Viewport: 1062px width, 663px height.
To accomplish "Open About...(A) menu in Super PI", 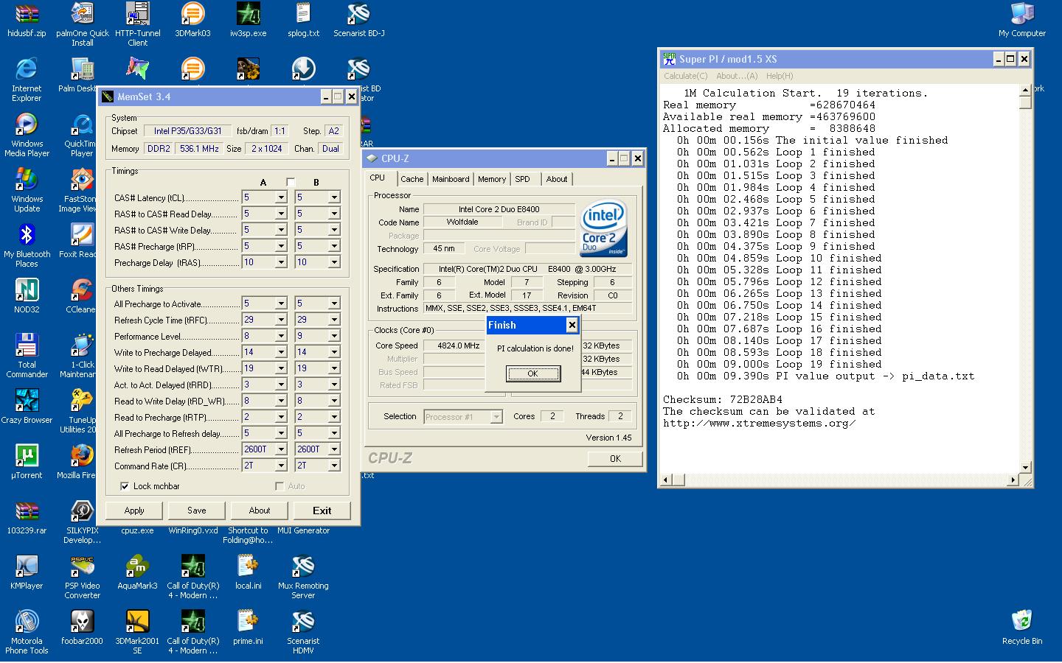I will (737, 76).
